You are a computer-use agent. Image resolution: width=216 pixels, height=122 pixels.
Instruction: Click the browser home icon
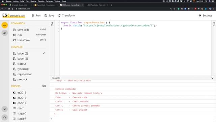tap(12, 9)
